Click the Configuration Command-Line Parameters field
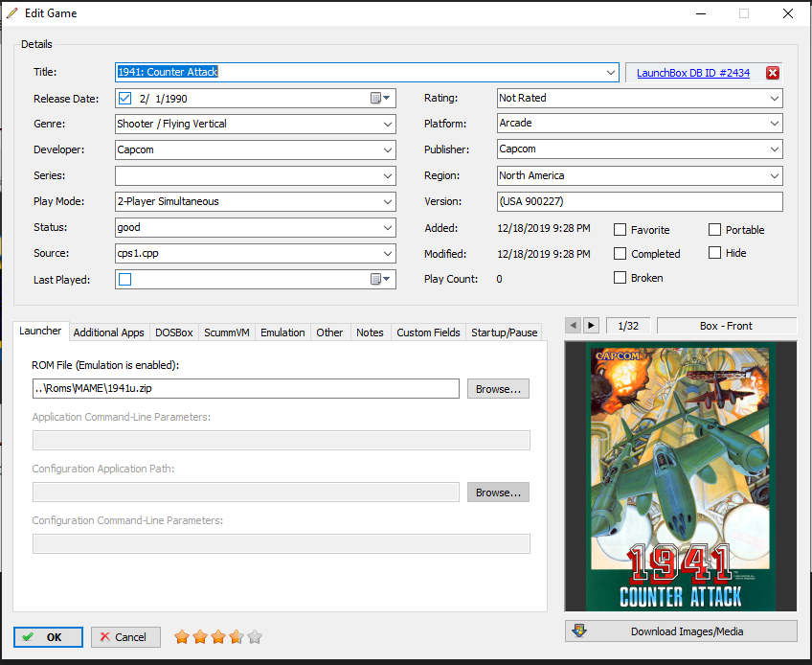812x665 pixels. tap(282, 544)
